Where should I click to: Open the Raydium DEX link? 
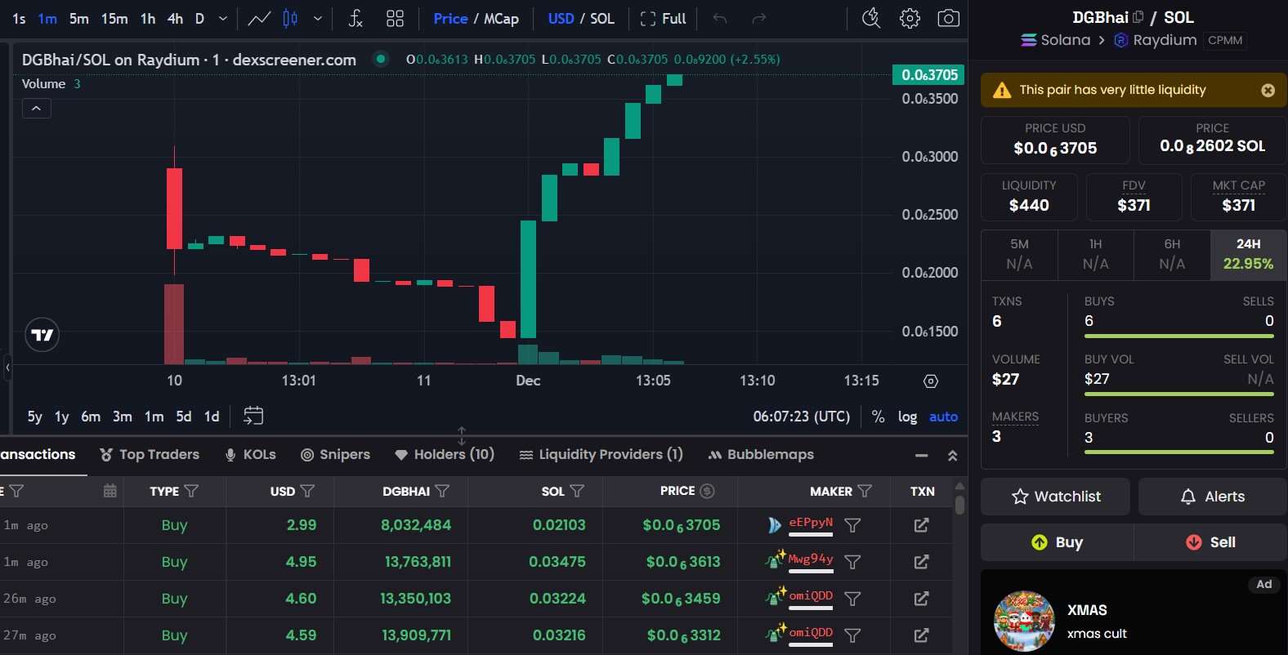click(1156, 40)
